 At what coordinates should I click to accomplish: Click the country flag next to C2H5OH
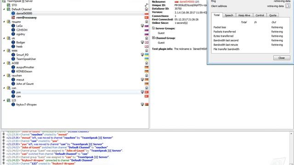pos(147,30)
